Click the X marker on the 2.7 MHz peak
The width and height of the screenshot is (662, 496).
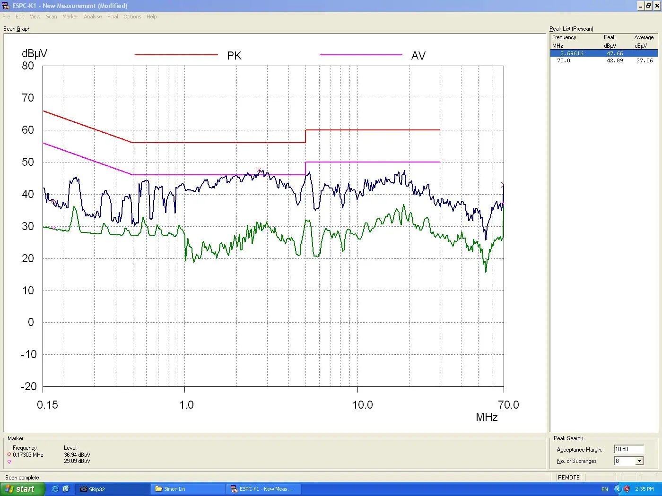coord(259,170)
